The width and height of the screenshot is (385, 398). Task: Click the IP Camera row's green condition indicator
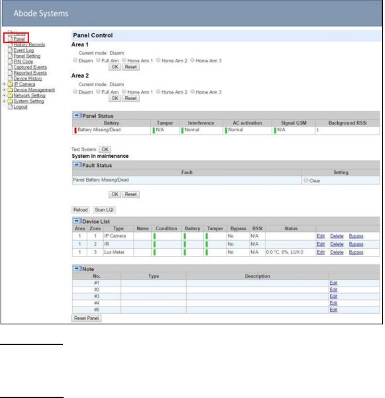(155, 236)
